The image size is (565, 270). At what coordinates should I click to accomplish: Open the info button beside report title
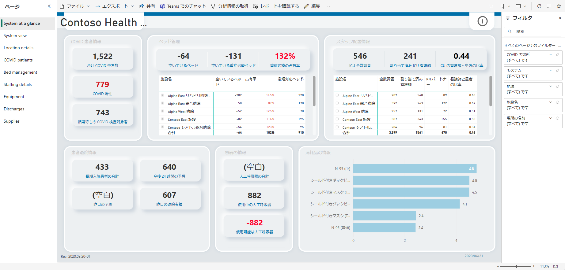click(x=482, y=21)
